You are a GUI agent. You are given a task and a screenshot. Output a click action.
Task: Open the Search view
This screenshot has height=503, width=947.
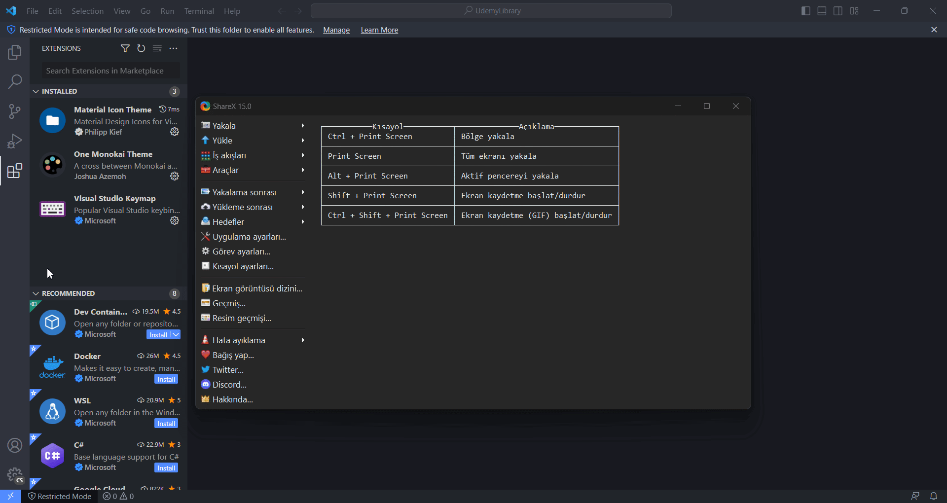coord(15,81)
